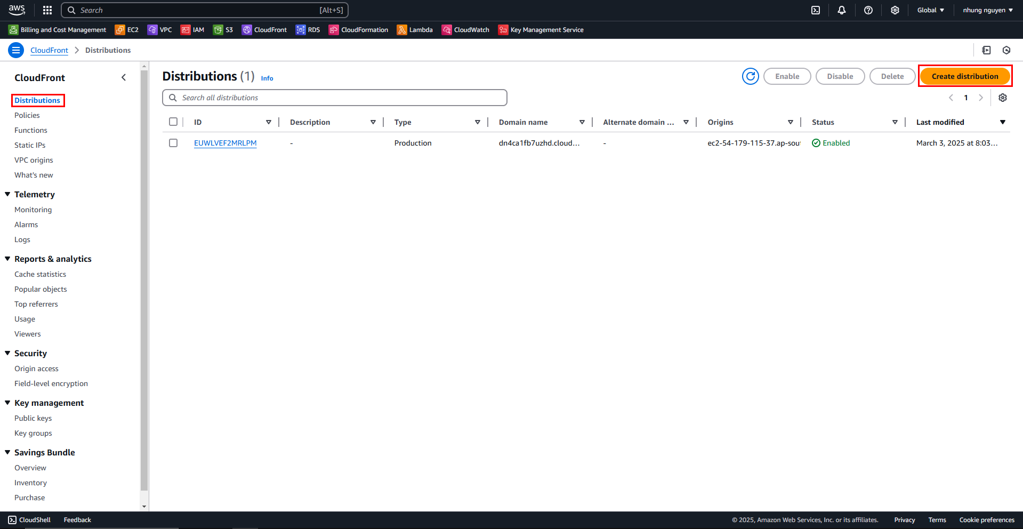Open table preferences gear icon

[1003, 98]
